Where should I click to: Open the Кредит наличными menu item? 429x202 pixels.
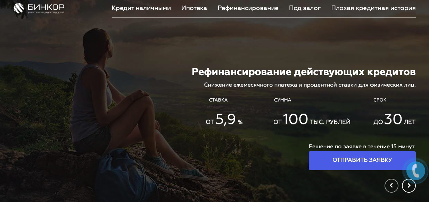pyautogui.click(x=141, y=8)
